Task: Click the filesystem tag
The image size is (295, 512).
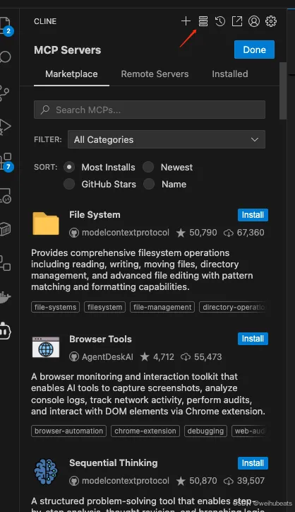Action: point(104,307)
